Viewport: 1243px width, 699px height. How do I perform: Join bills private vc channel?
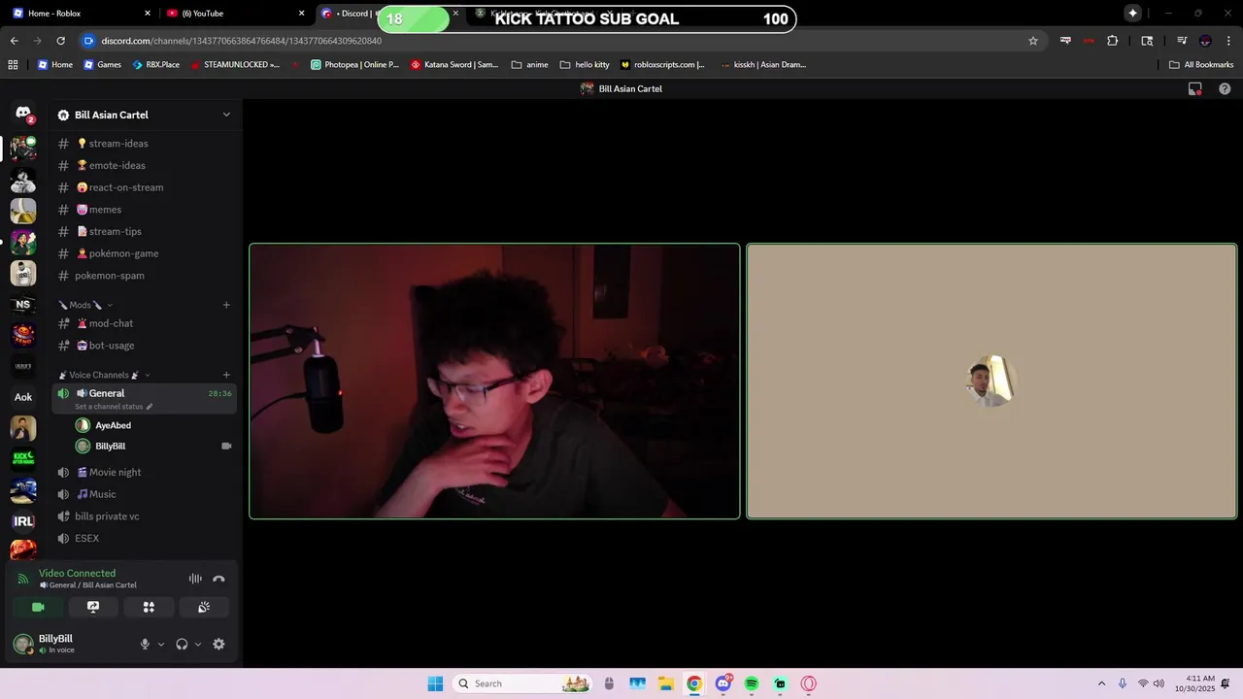tap(145, 516)
